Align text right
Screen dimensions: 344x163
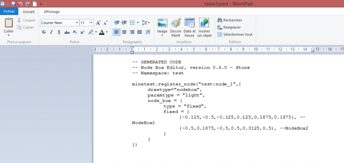[x=132, y=32]
